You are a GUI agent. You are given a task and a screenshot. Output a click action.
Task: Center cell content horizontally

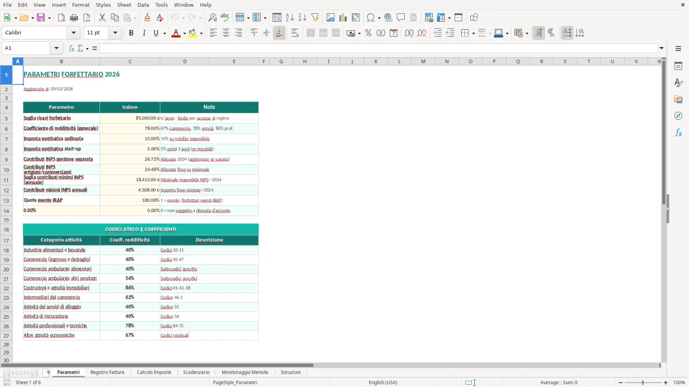click(x=226, y=33)
